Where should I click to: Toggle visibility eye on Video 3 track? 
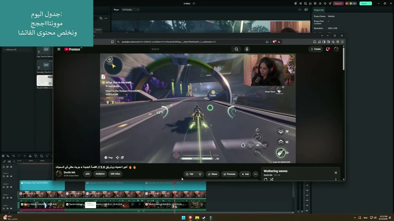(11, 187)
